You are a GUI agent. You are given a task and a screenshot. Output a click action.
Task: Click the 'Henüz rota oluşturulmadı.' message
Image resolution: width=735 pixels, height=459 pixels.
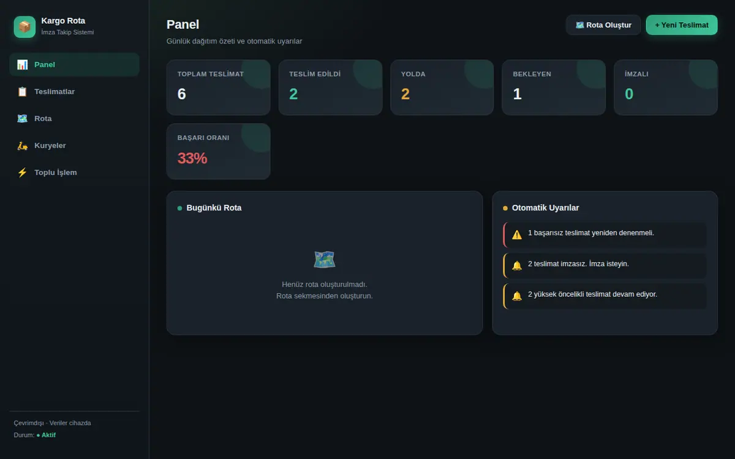tap(325, 285)
